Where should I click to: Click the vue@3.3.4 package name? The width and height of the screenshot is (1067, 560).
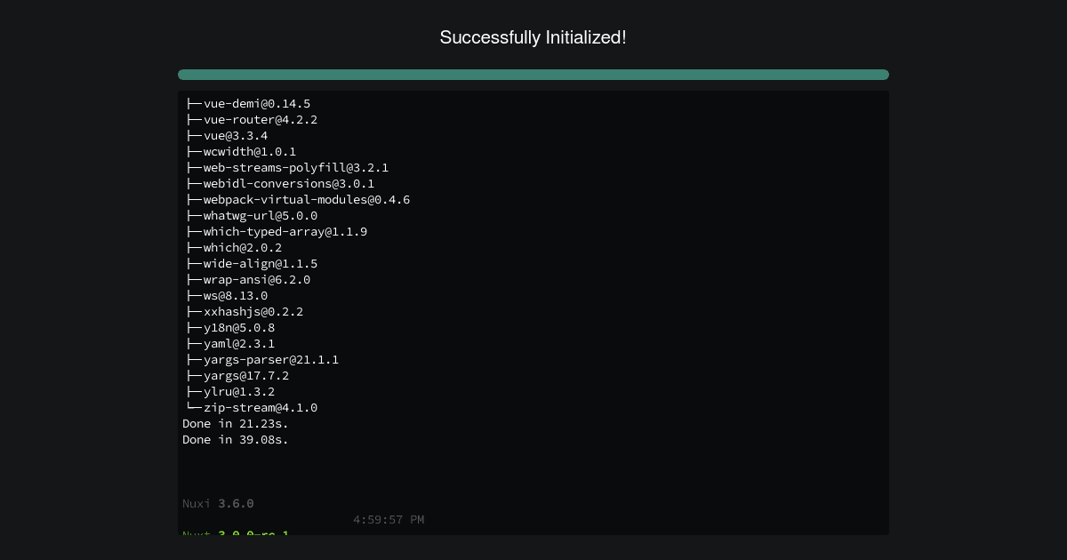(x=236, y=135)
